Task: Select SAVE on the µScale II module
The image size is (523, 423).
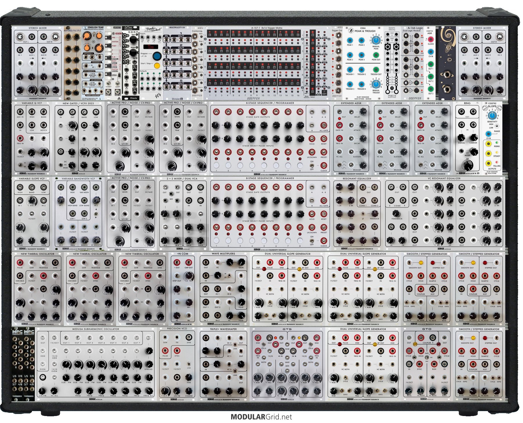Action: [114, 75]
